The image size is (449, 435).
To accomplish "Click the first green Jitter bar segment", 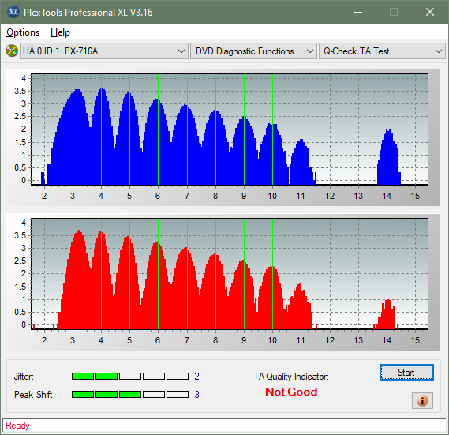I will (83, 376).
